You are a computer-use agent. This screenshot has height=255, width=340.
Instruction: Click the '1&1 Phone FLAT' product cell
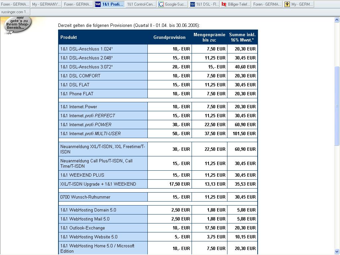[x=103, y=94]
